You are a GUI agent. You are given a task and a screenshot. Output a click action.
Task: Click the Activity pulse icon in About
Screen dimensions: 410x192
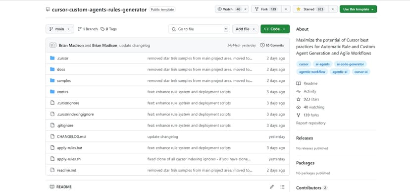299,91
